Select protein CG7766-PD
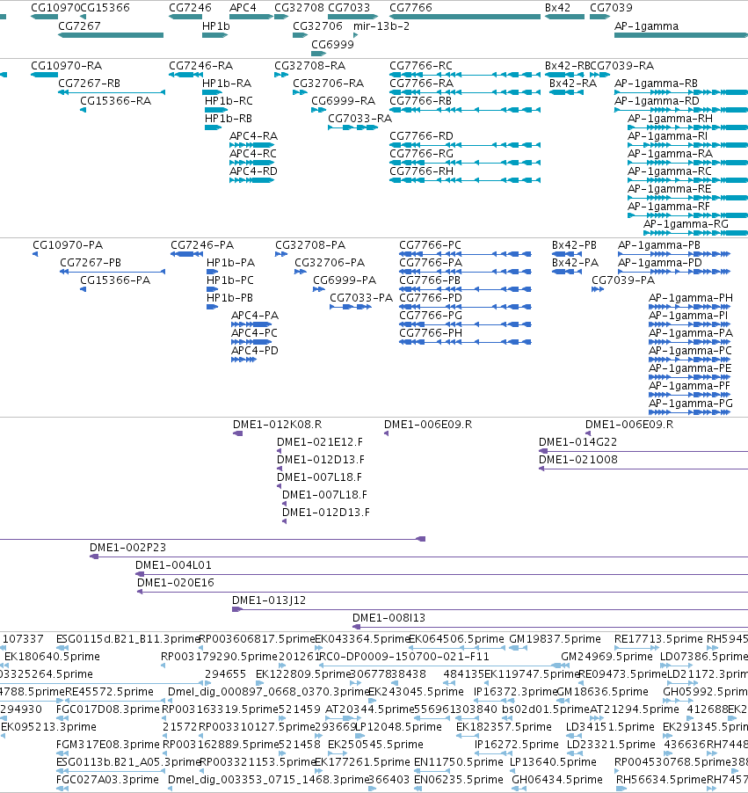Viewport: 748px width, 793px height. pos(431,298)
